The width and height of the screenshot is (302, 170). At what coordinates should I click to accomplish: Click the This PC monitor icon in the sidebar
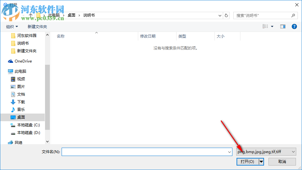11,71
